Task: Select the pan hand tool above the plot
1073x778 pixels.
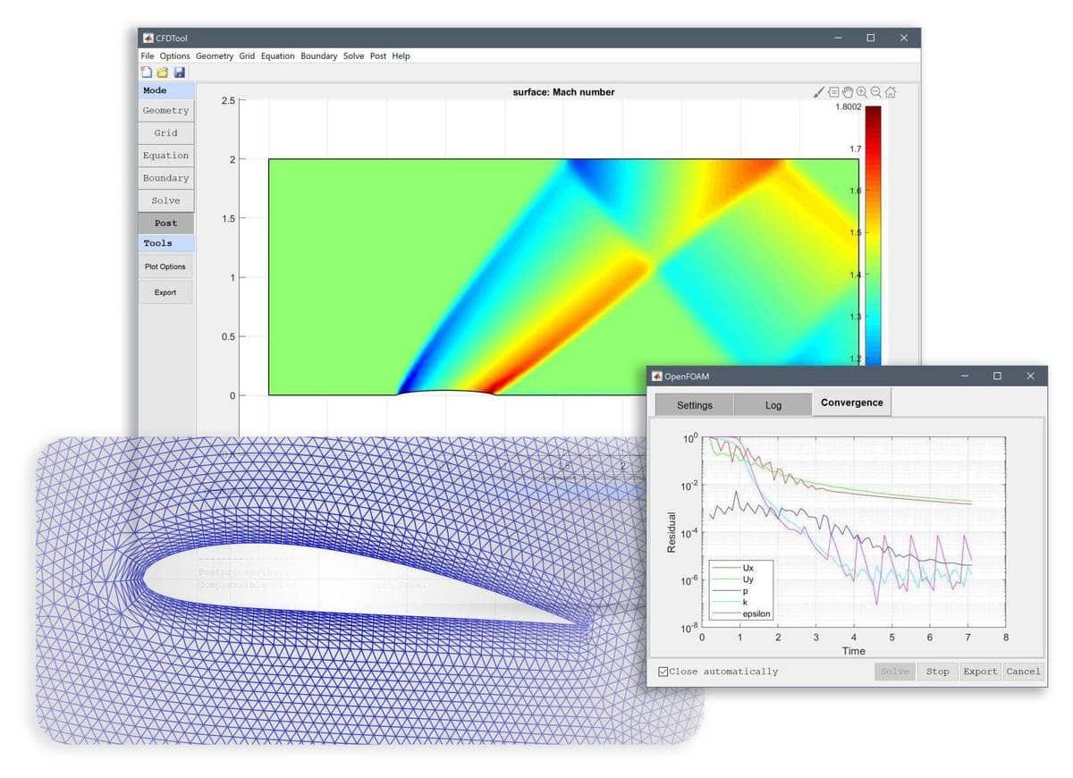Action: click(848, 91)
